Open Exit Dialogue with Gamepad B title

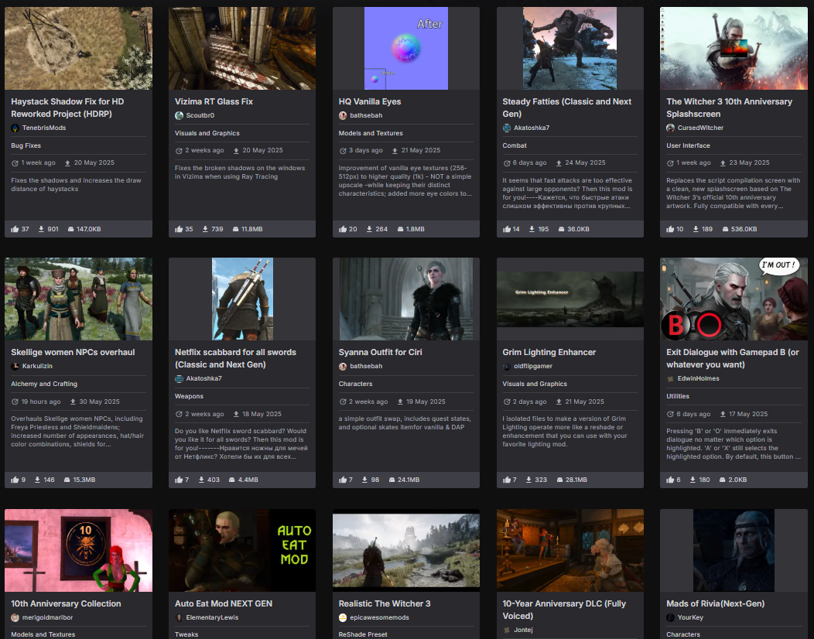click(733, 358)
